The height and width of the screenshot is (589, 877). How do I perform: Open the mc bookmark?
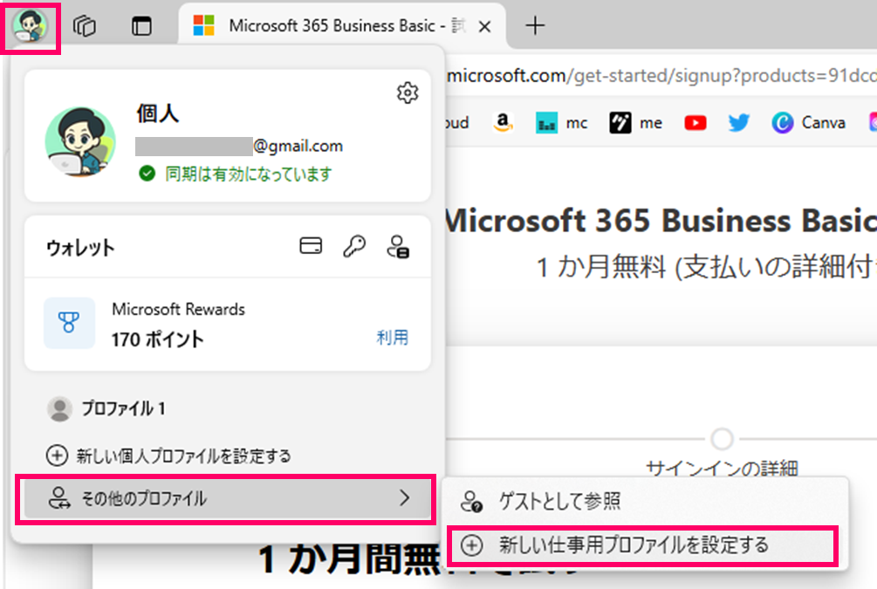pyautogui.click(x=562, y=122)
